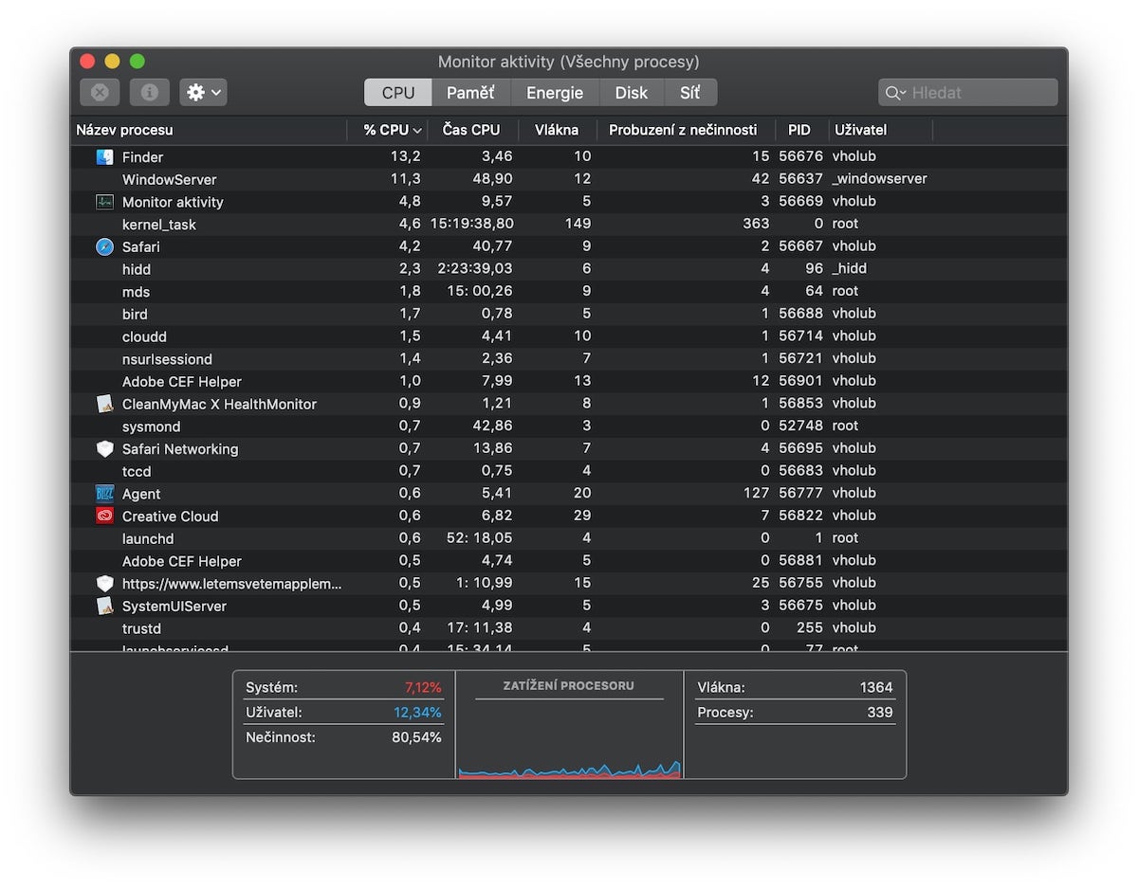Switch to the CPU tab
Screen dimensions: 1138x888
pos(398,92)
